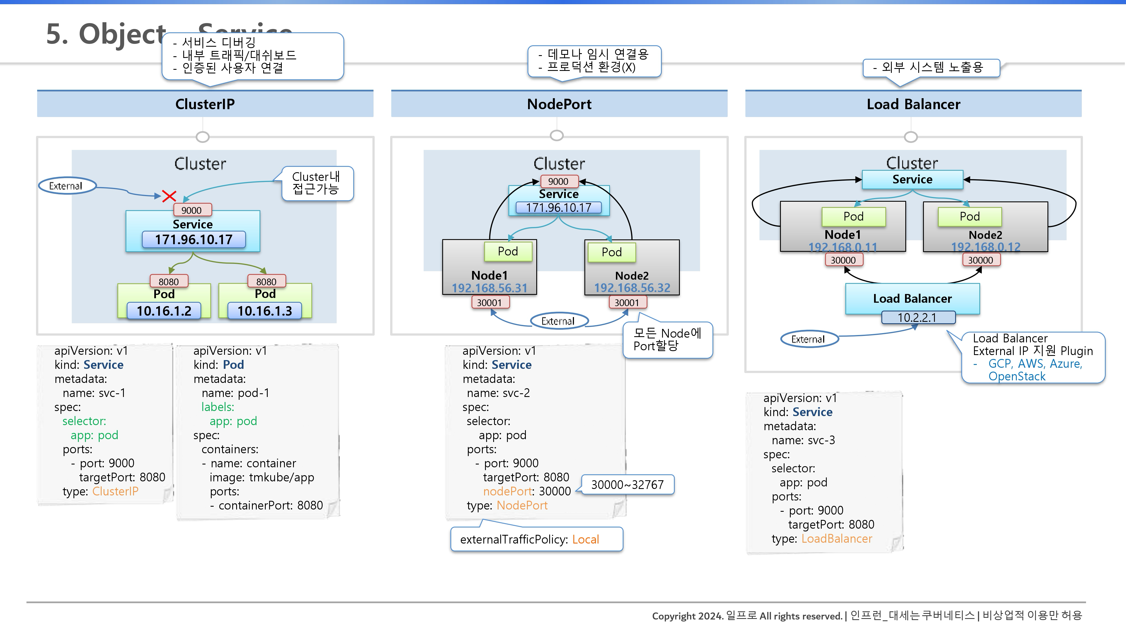Select the ClusterIP header bar
Viewport: 1126px width, 633px height.
(x=205, y=104)
